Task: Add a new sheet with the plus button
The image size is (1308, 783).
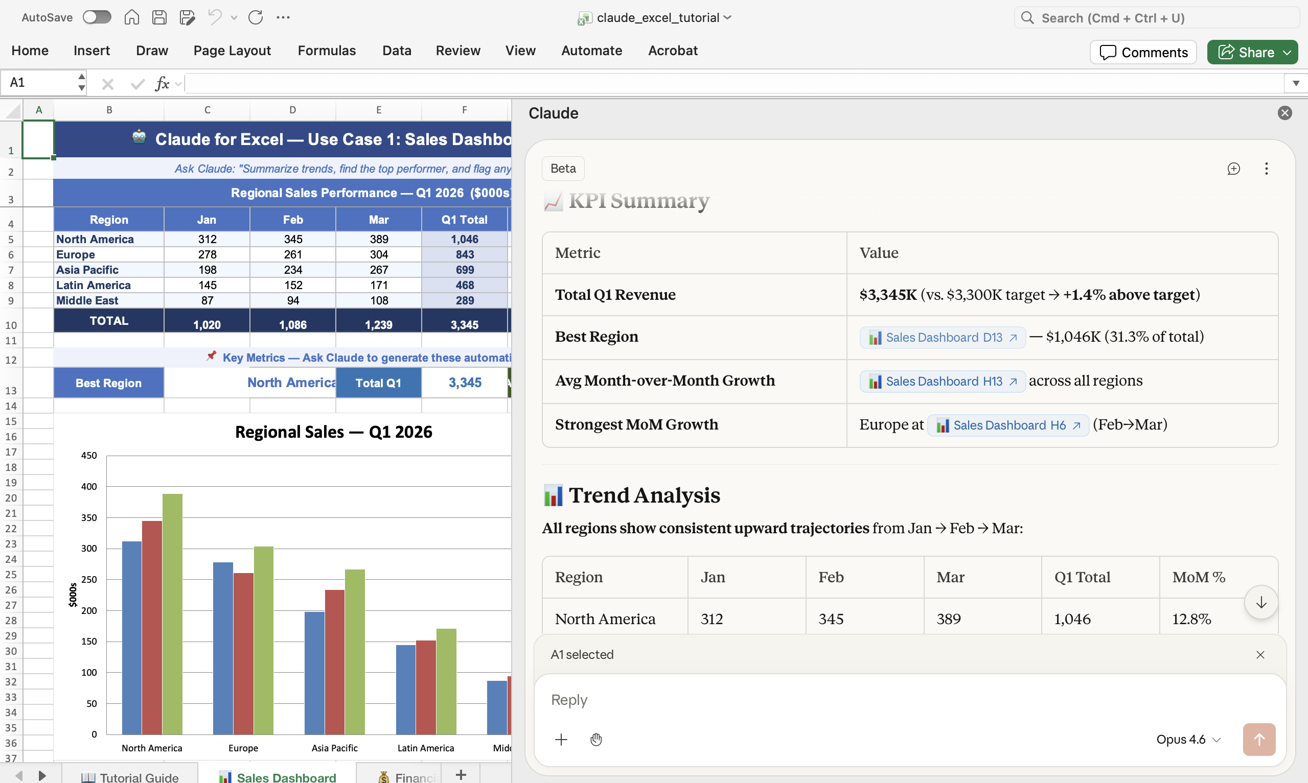Action: [x=461, y=774]
